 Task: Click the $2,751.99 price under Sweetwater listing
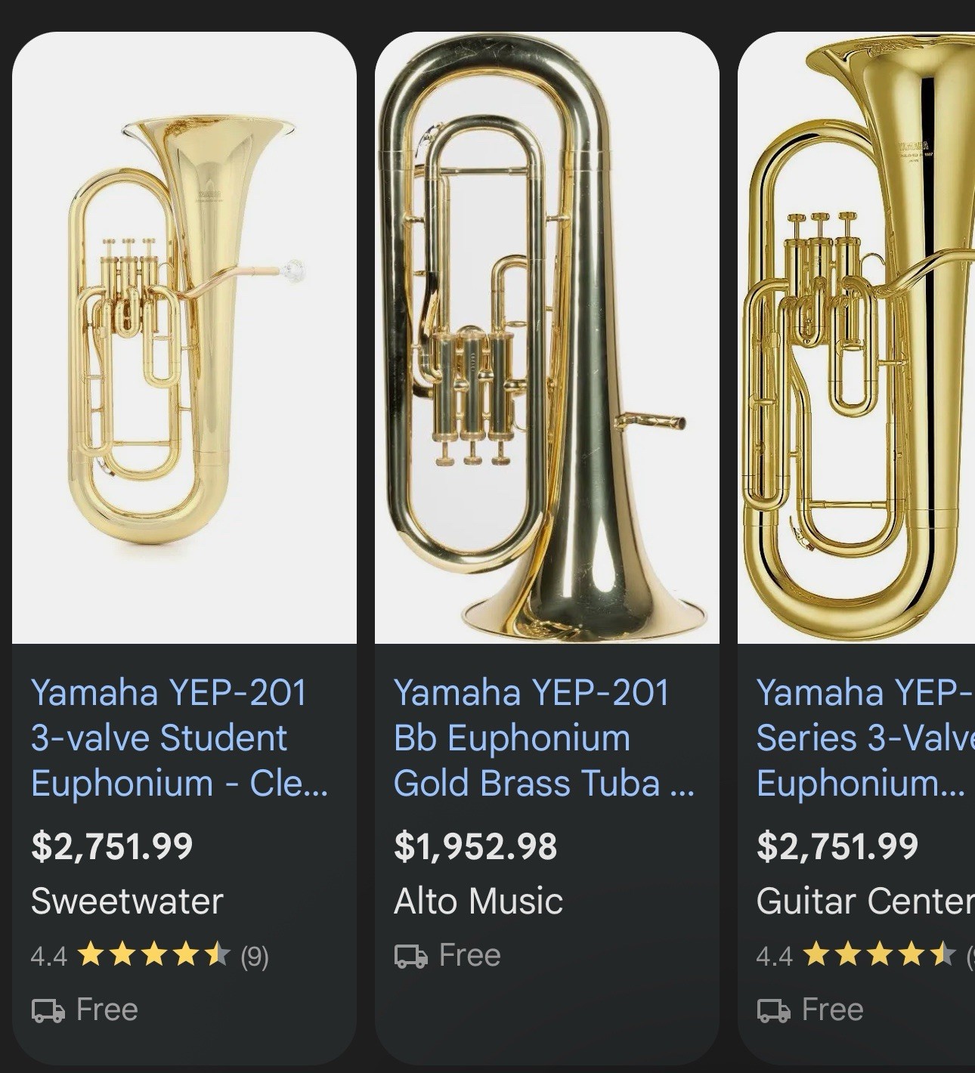point(112,846)
